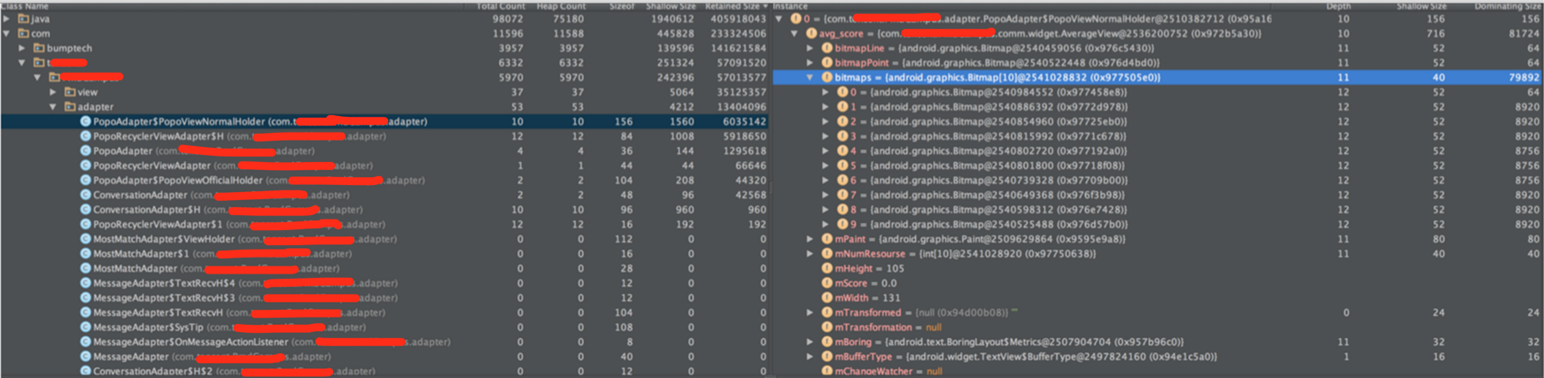1544x378 pixels.
Task: Collapse the bitmaps array node
Action: pos(810,78)
